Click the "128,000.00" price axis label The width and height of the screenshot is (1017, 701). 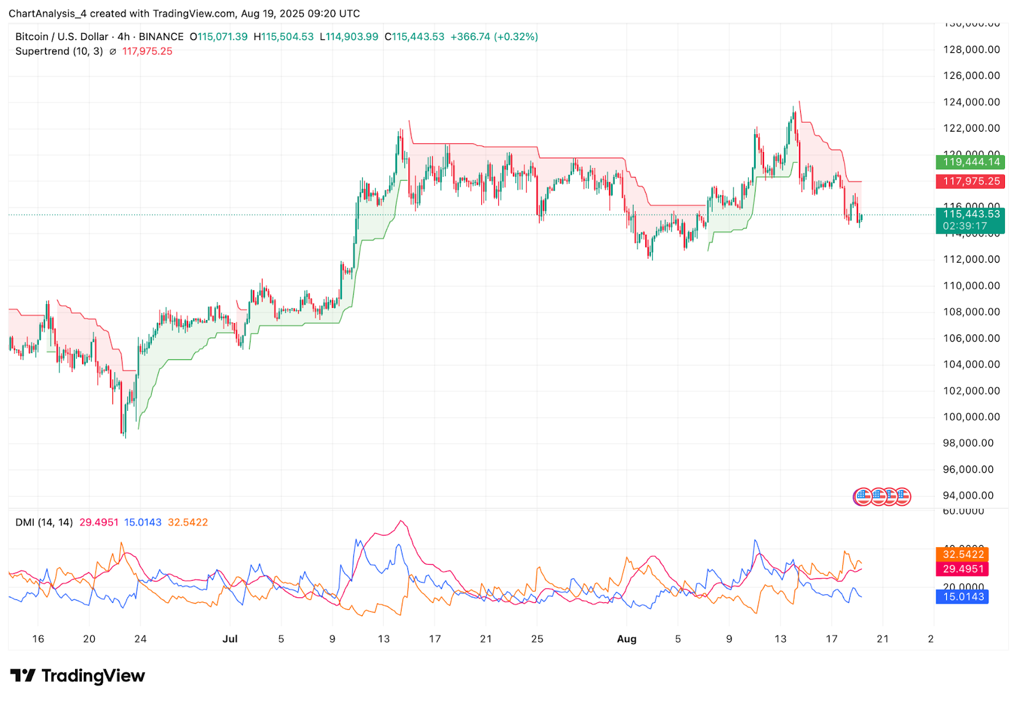(971, 50)
